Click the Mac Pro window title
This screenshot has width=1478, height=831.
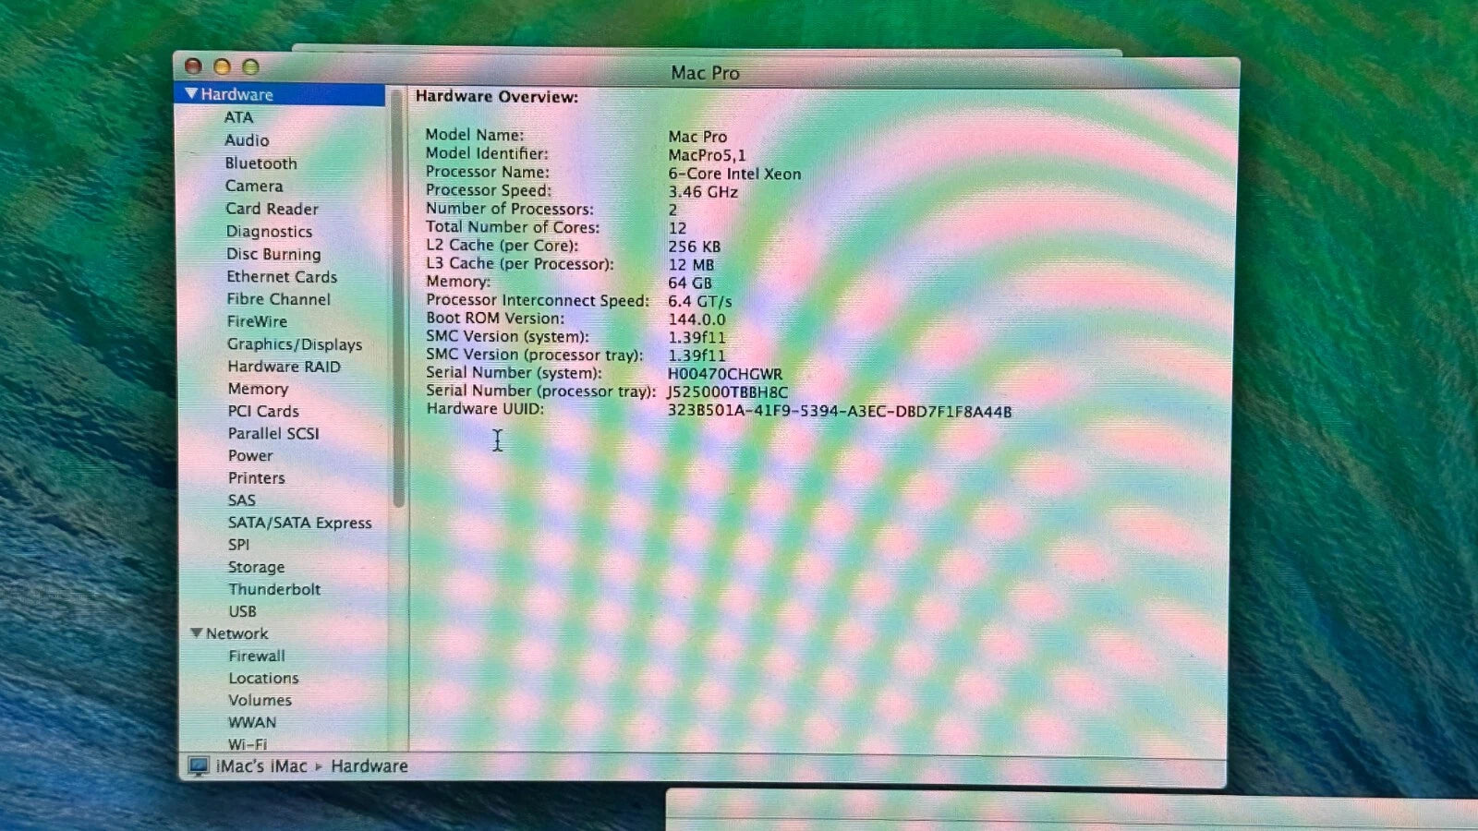pyautogui.click(x=705, y=73)
